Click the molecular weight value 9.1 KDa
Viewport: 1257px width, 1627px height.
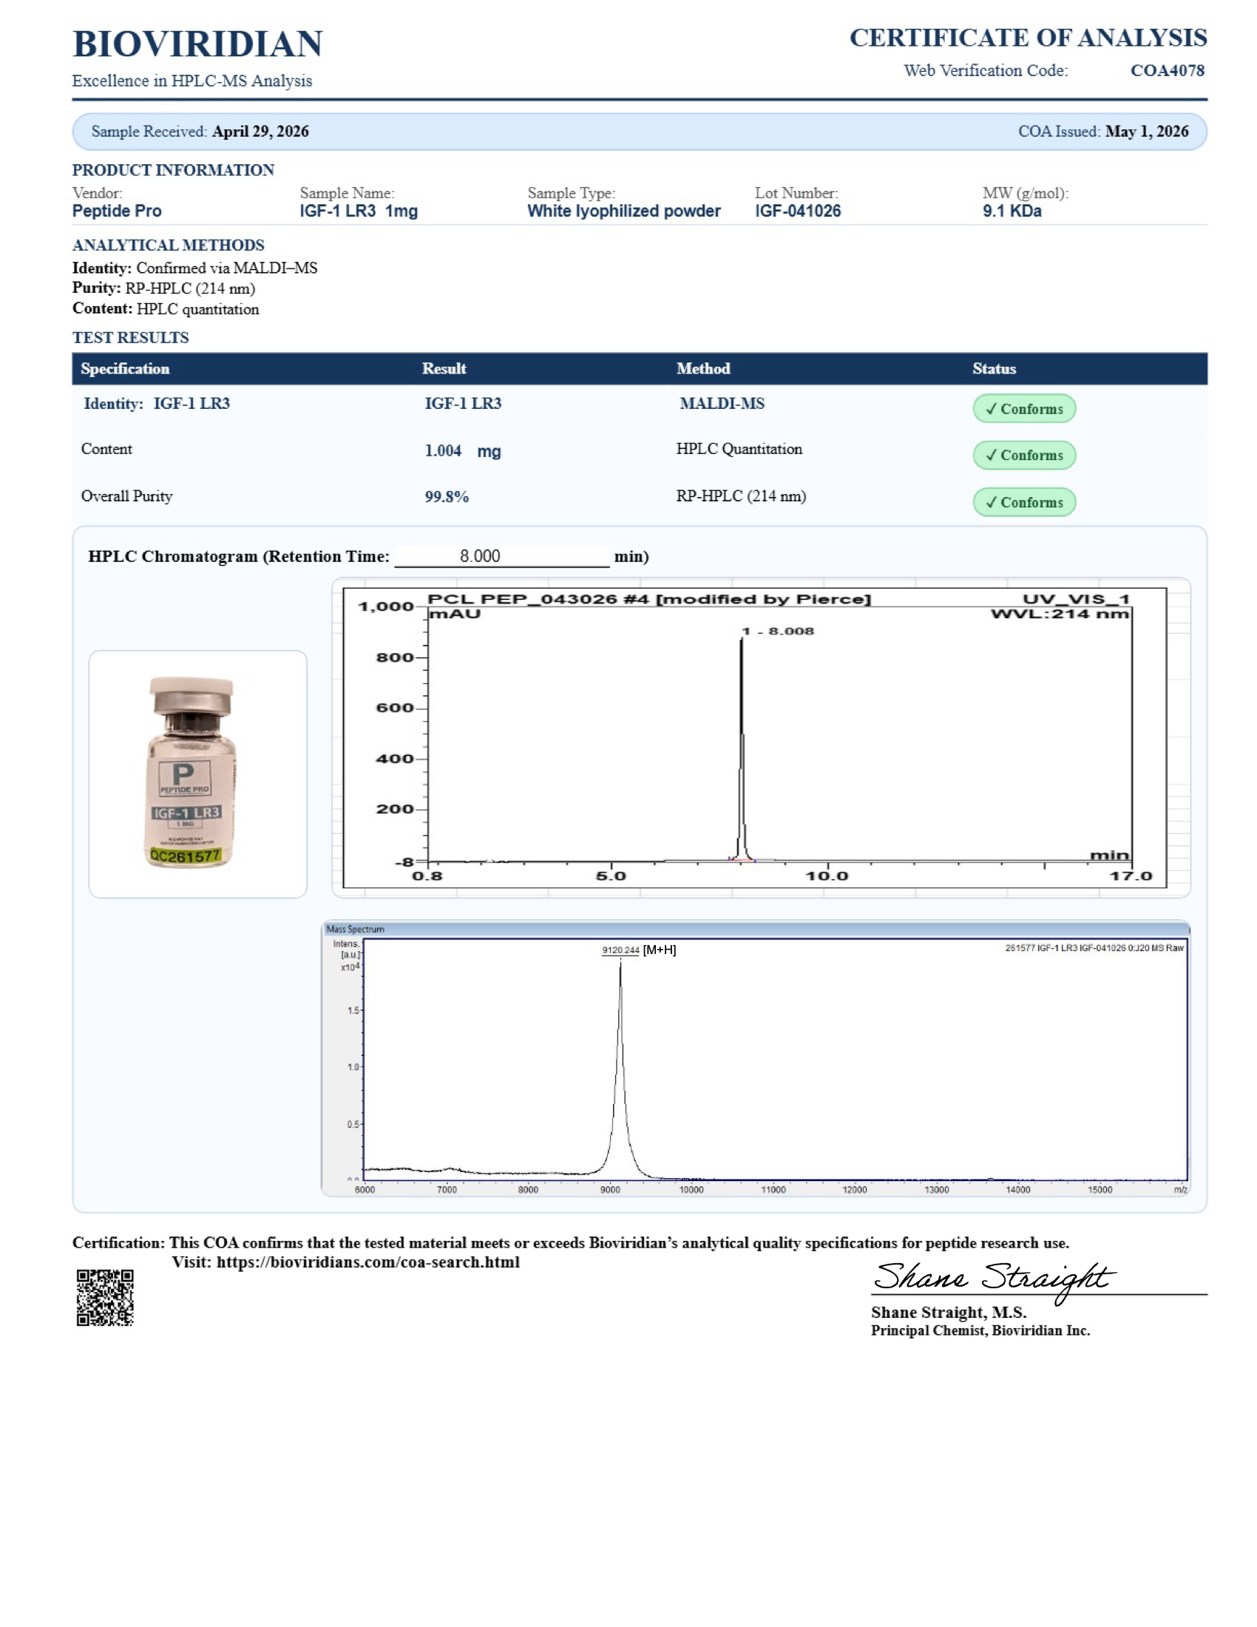coord(1012,211)
